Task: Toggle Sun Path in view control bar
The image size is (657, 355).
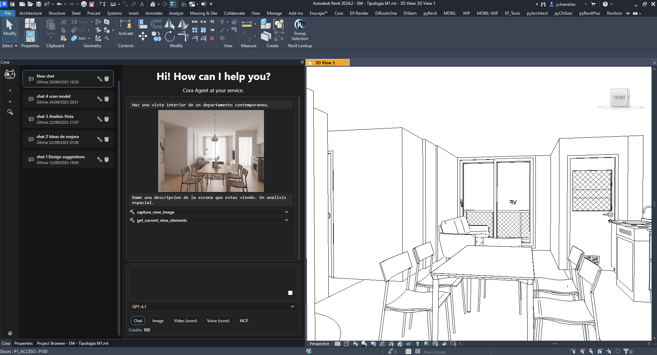Action: click(x=355, y=344)
